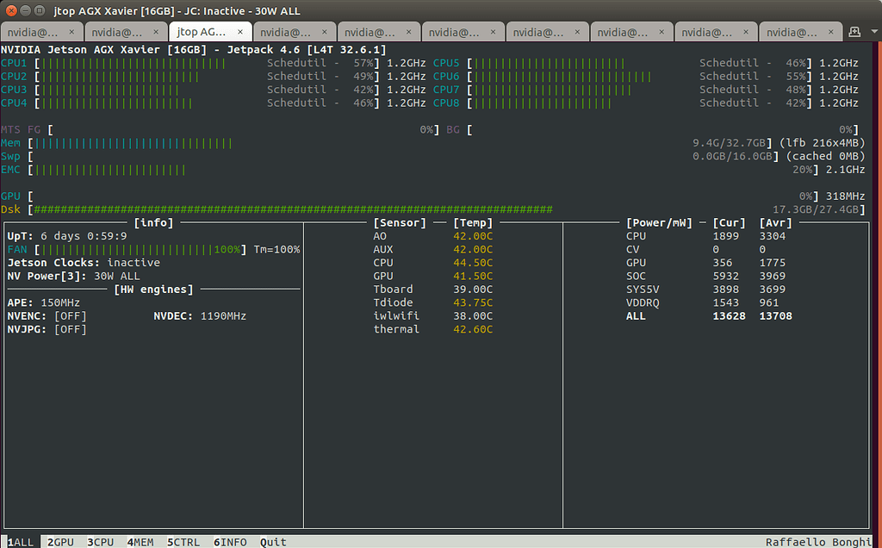Close the last nvidia@ tab on the right
Screen dimensions: 882x548
829,33
